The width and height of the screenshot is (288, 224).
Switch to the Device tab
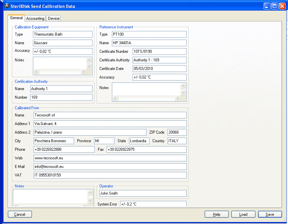(x=53, y=18)
